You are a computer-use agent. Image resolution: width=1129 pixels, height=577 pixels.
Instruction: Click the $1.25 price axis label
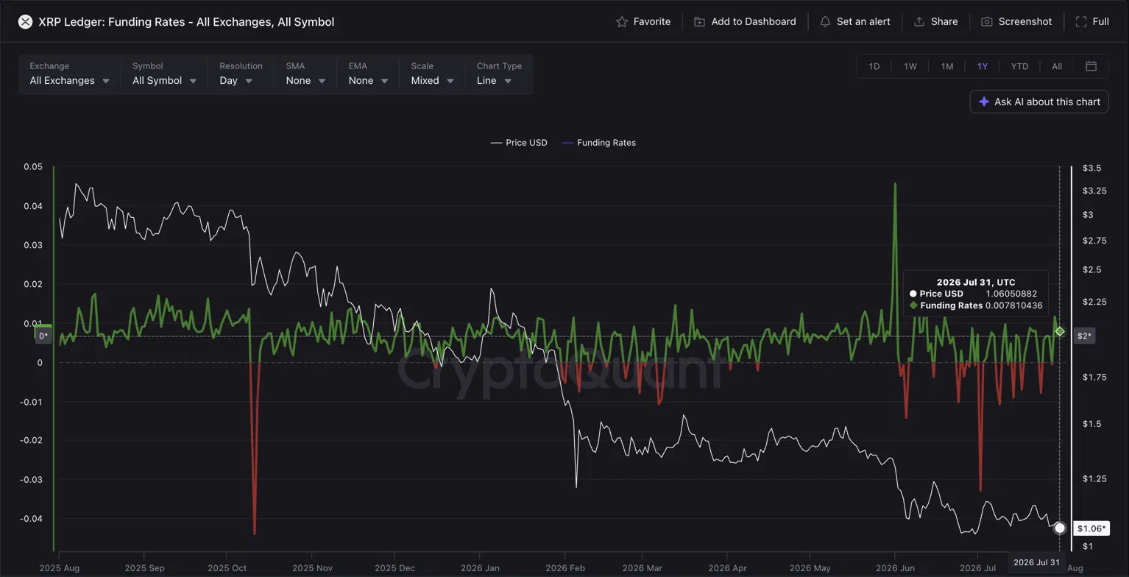coord(1095,479)
